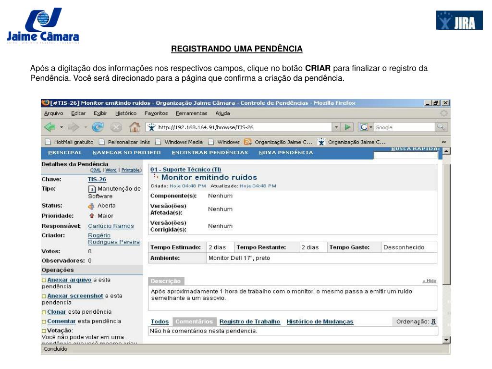This screenshot has height=369, width=492.
Task: Click the site favicon in the address bar
Action: (x=152, y=127)
